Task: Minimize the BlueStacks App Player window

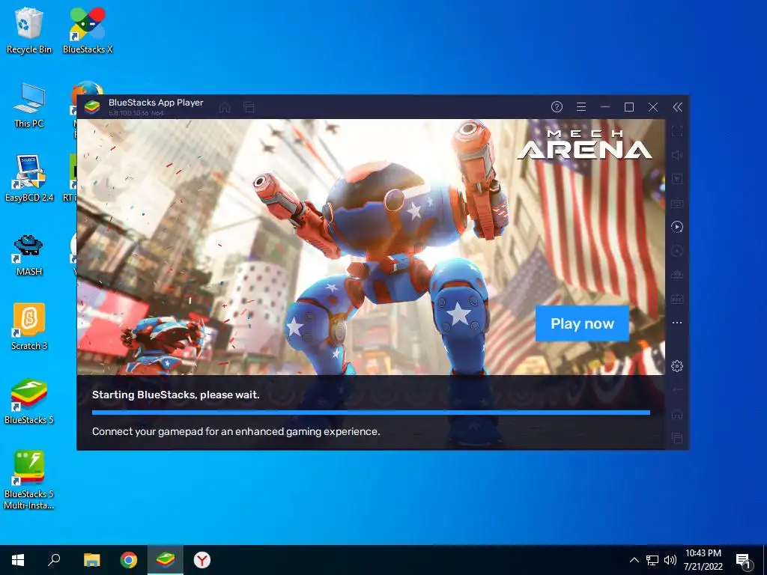Action: tap(605, 106)
